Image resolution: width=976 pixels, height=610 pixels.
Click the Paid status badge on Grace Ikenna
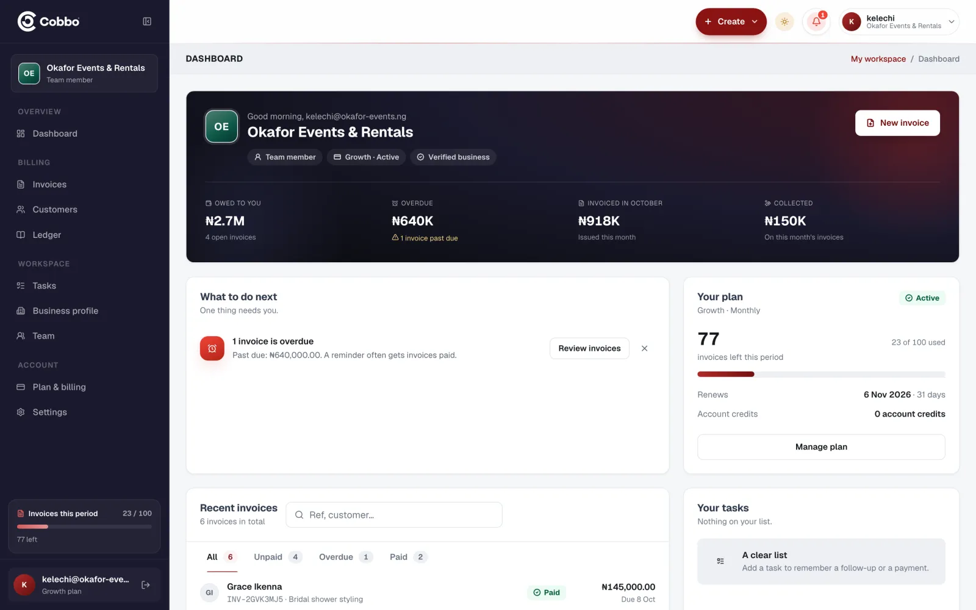point(547,592)
